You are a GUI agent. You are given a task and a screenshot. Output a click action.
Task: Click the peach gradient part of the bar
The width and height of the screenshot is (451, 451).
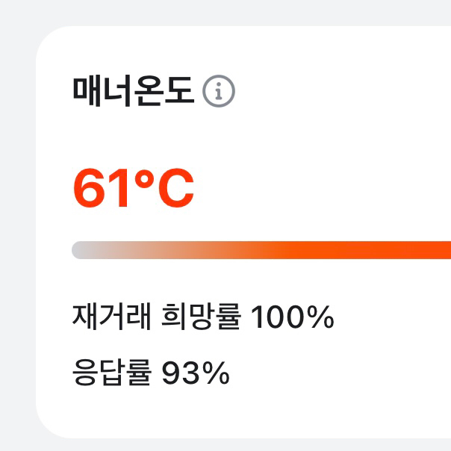[x=187, y=250]
